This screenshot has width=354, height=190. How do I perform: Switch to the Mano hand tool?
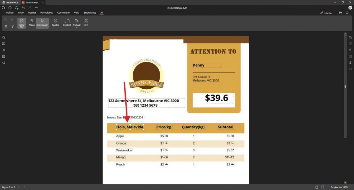[32, 22]
